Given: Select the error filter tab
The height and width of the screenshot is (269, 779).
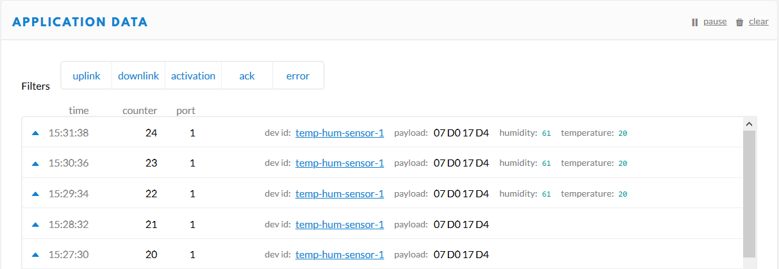Looking at the screenshot, I should pos(298,76).
